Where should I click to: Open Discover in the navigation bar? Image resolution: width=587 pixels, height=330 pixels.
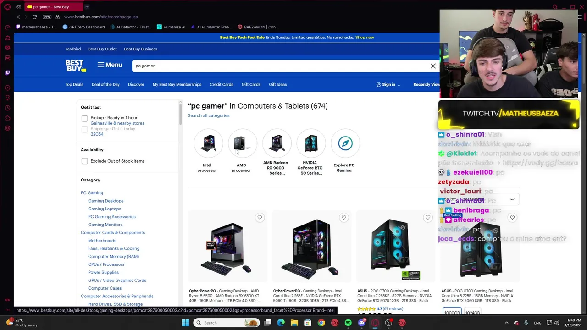coord(136,84)
